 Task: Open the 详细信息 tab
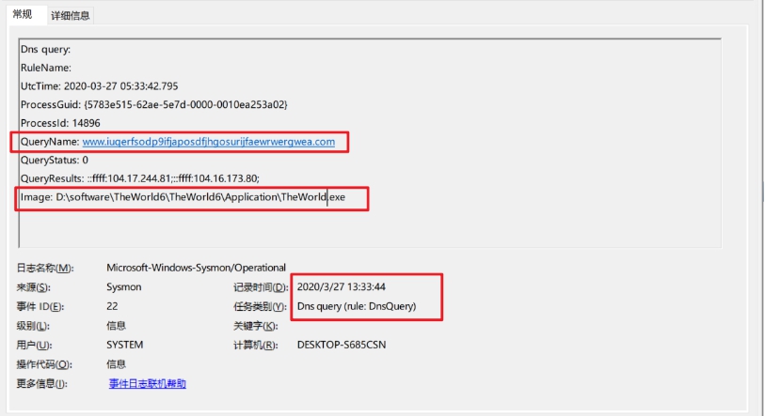pos(71,16)
